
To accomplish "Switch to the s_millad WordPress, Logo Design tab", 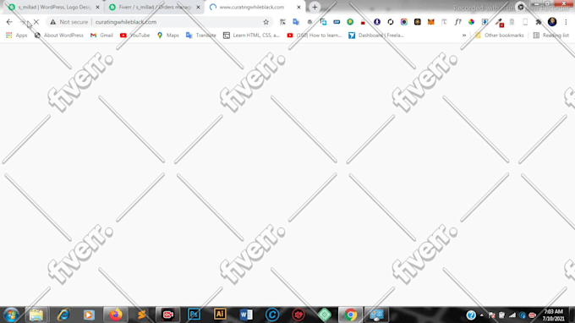I will 54,7.
